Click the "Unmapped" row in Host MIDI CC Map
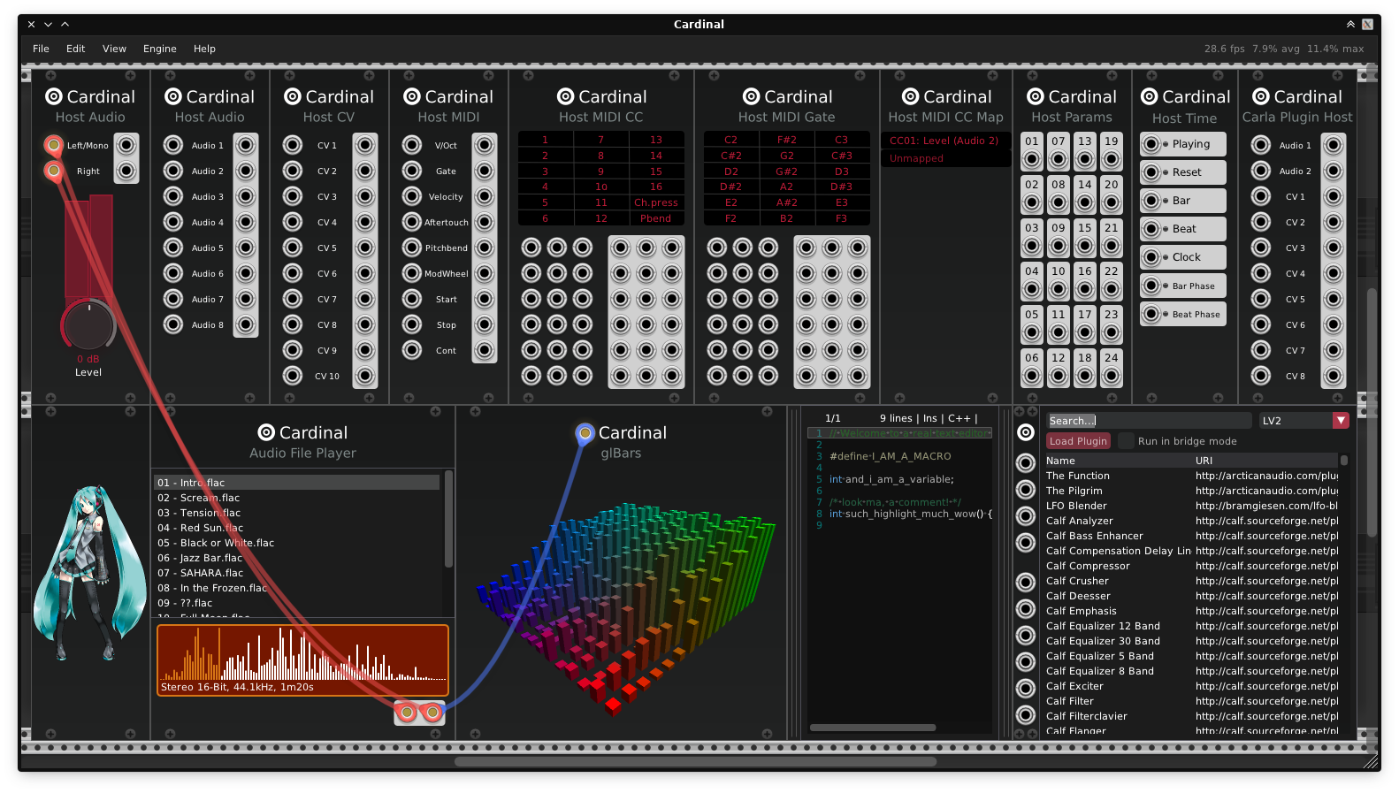The height and width of the screenshot is (793, 1399). (x=945, y=158)
